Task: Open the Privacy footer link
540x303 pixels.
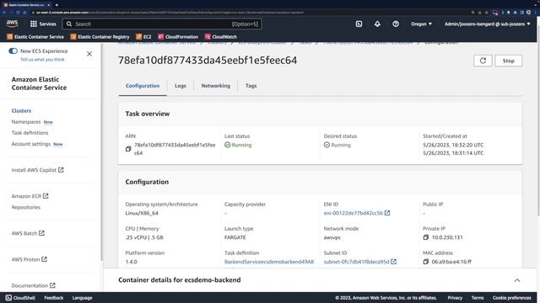Action: click(x=455, y=298)
